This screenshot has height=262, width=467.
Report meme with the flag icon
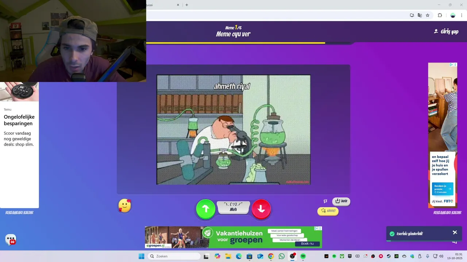[325, 201]
